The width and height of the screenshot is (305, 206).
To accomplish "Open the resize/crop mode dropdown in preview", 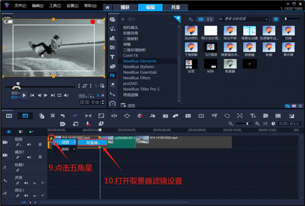I will [91, 96].
